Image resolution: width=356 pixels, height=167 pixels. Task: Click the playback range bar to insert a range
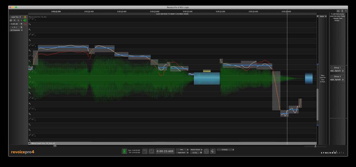pyautogui.click(x=172, y=14)
